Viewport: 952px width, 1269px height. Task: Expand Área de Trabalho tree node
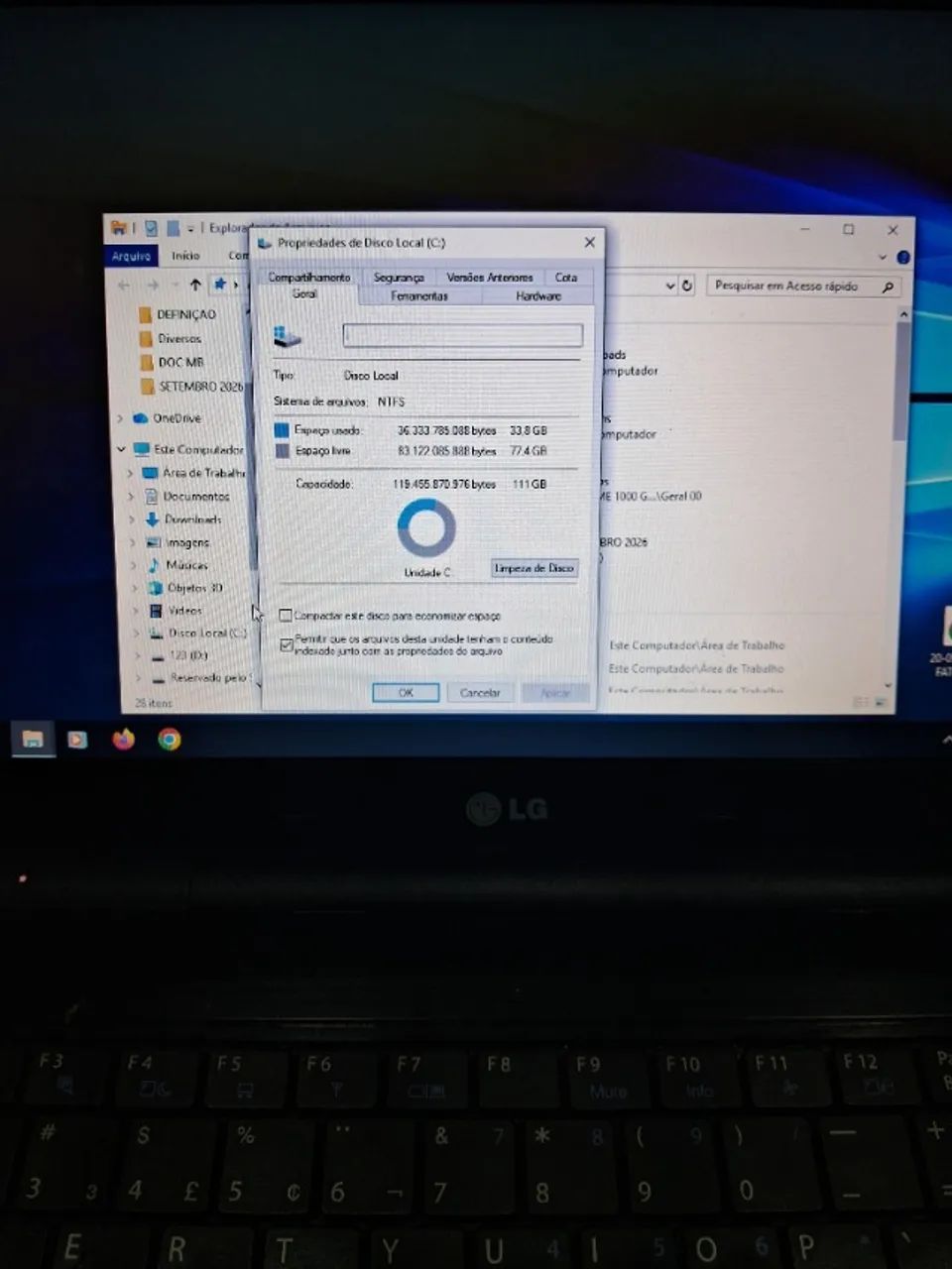click(x=130, y=473)
